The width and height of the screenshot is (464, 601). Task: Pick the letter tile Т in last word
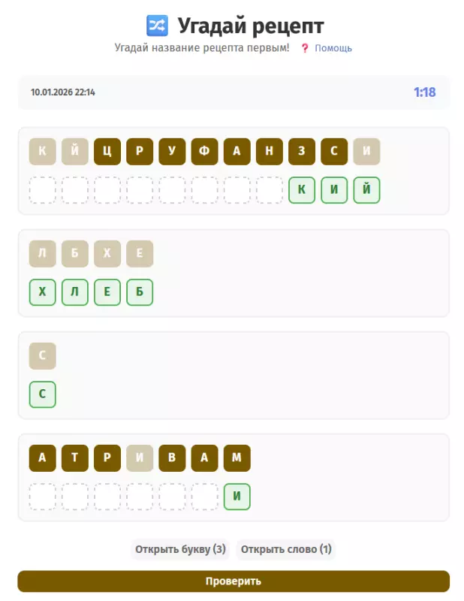(75, 458)
